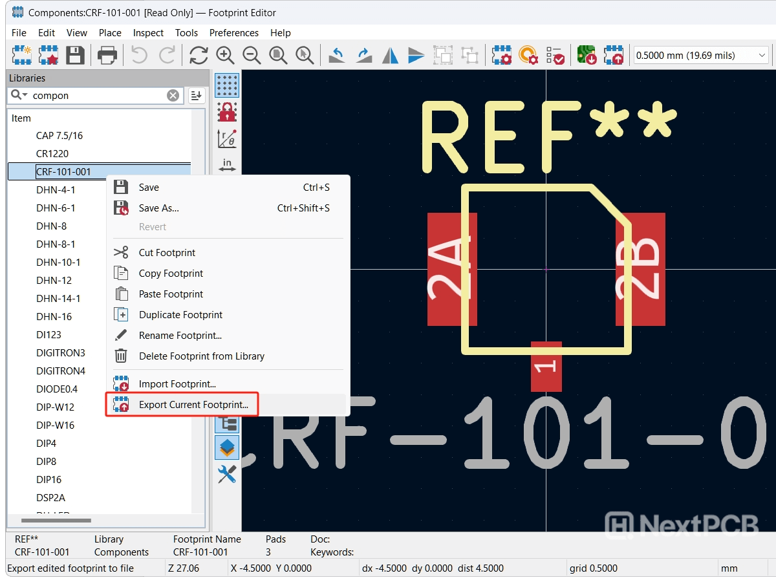The height and width of the screenshot is (582, 776).
Task: Click the new footprint toolbar icon
Action: coord(23,56)
